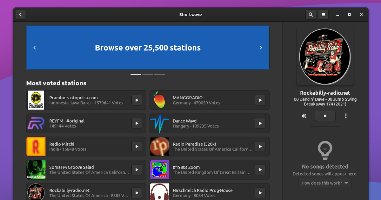
Task: Play REYFM - #original station
Action: pos(137,123)
